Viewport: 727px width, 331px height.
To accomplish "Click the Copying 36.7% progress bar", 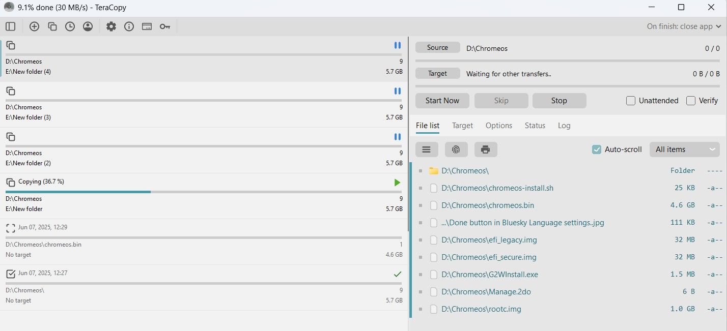I will pyautogui.click(x=204, y=192).
